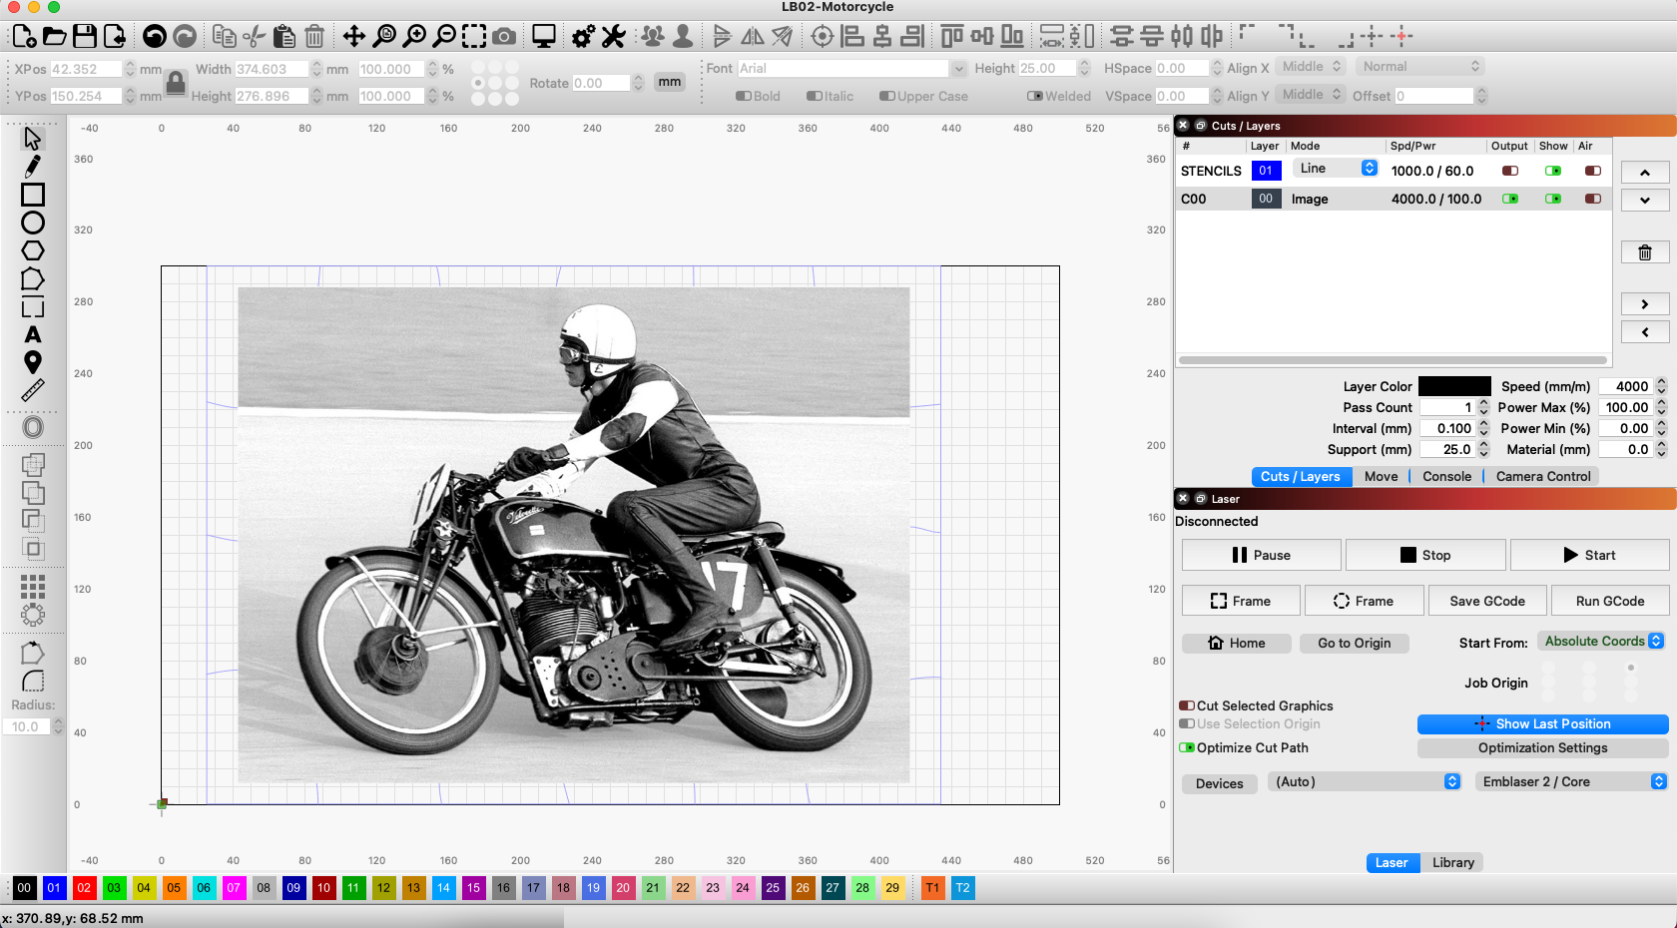Select the Ellipse tool

[32, 224]
